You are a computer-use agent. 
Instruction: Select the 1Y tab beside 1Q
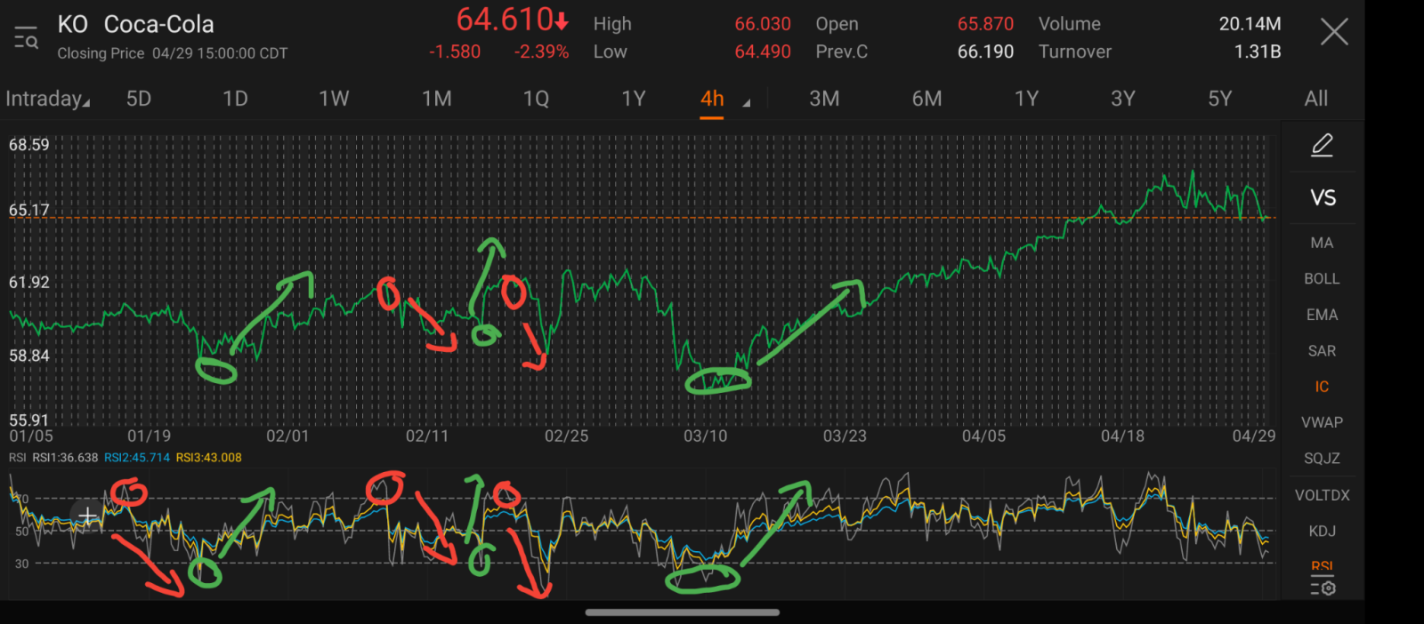634,99
